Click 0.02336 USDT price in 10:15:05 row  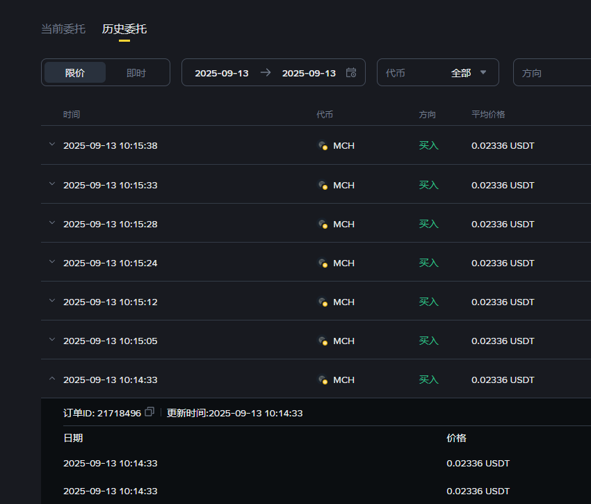(x=503, y=341)
